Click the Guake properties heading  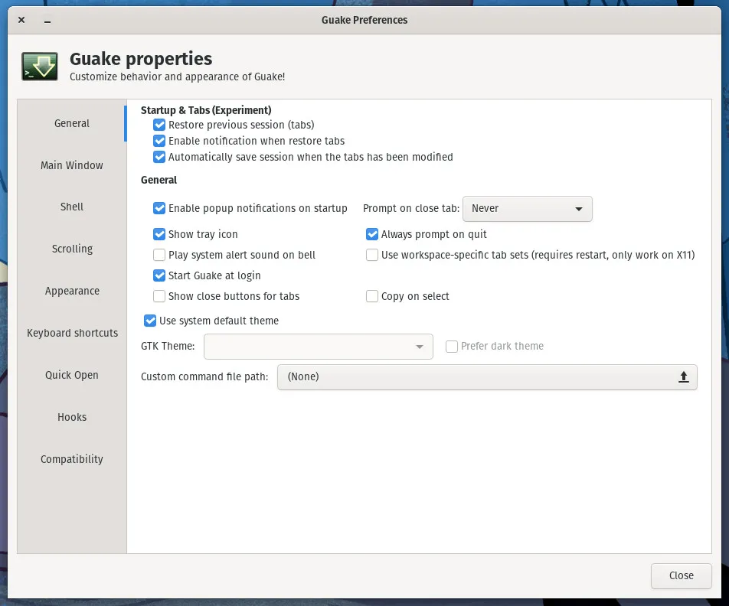[x=141, y=59]
